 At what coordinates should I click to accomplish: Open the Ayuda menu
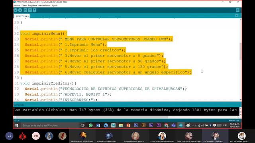(x=55, y=6)
